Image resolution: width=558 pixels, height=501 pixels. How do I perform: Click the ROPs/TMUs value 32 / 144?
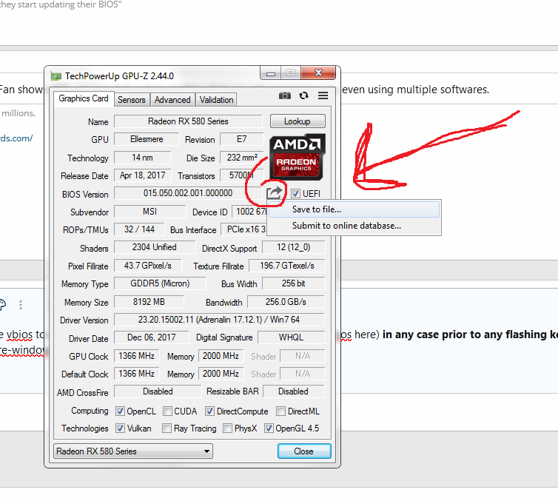[x=139, y=229]
